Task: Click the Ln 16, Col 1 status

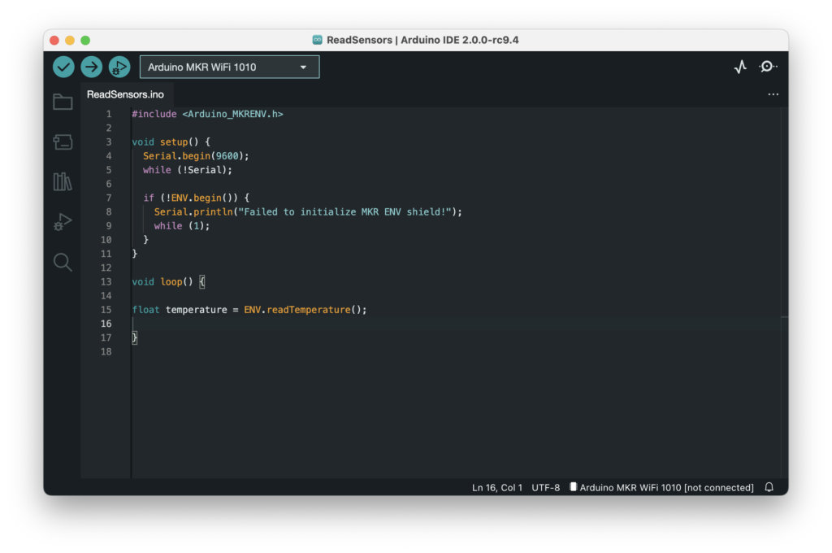Action: [x=497, y=488]
